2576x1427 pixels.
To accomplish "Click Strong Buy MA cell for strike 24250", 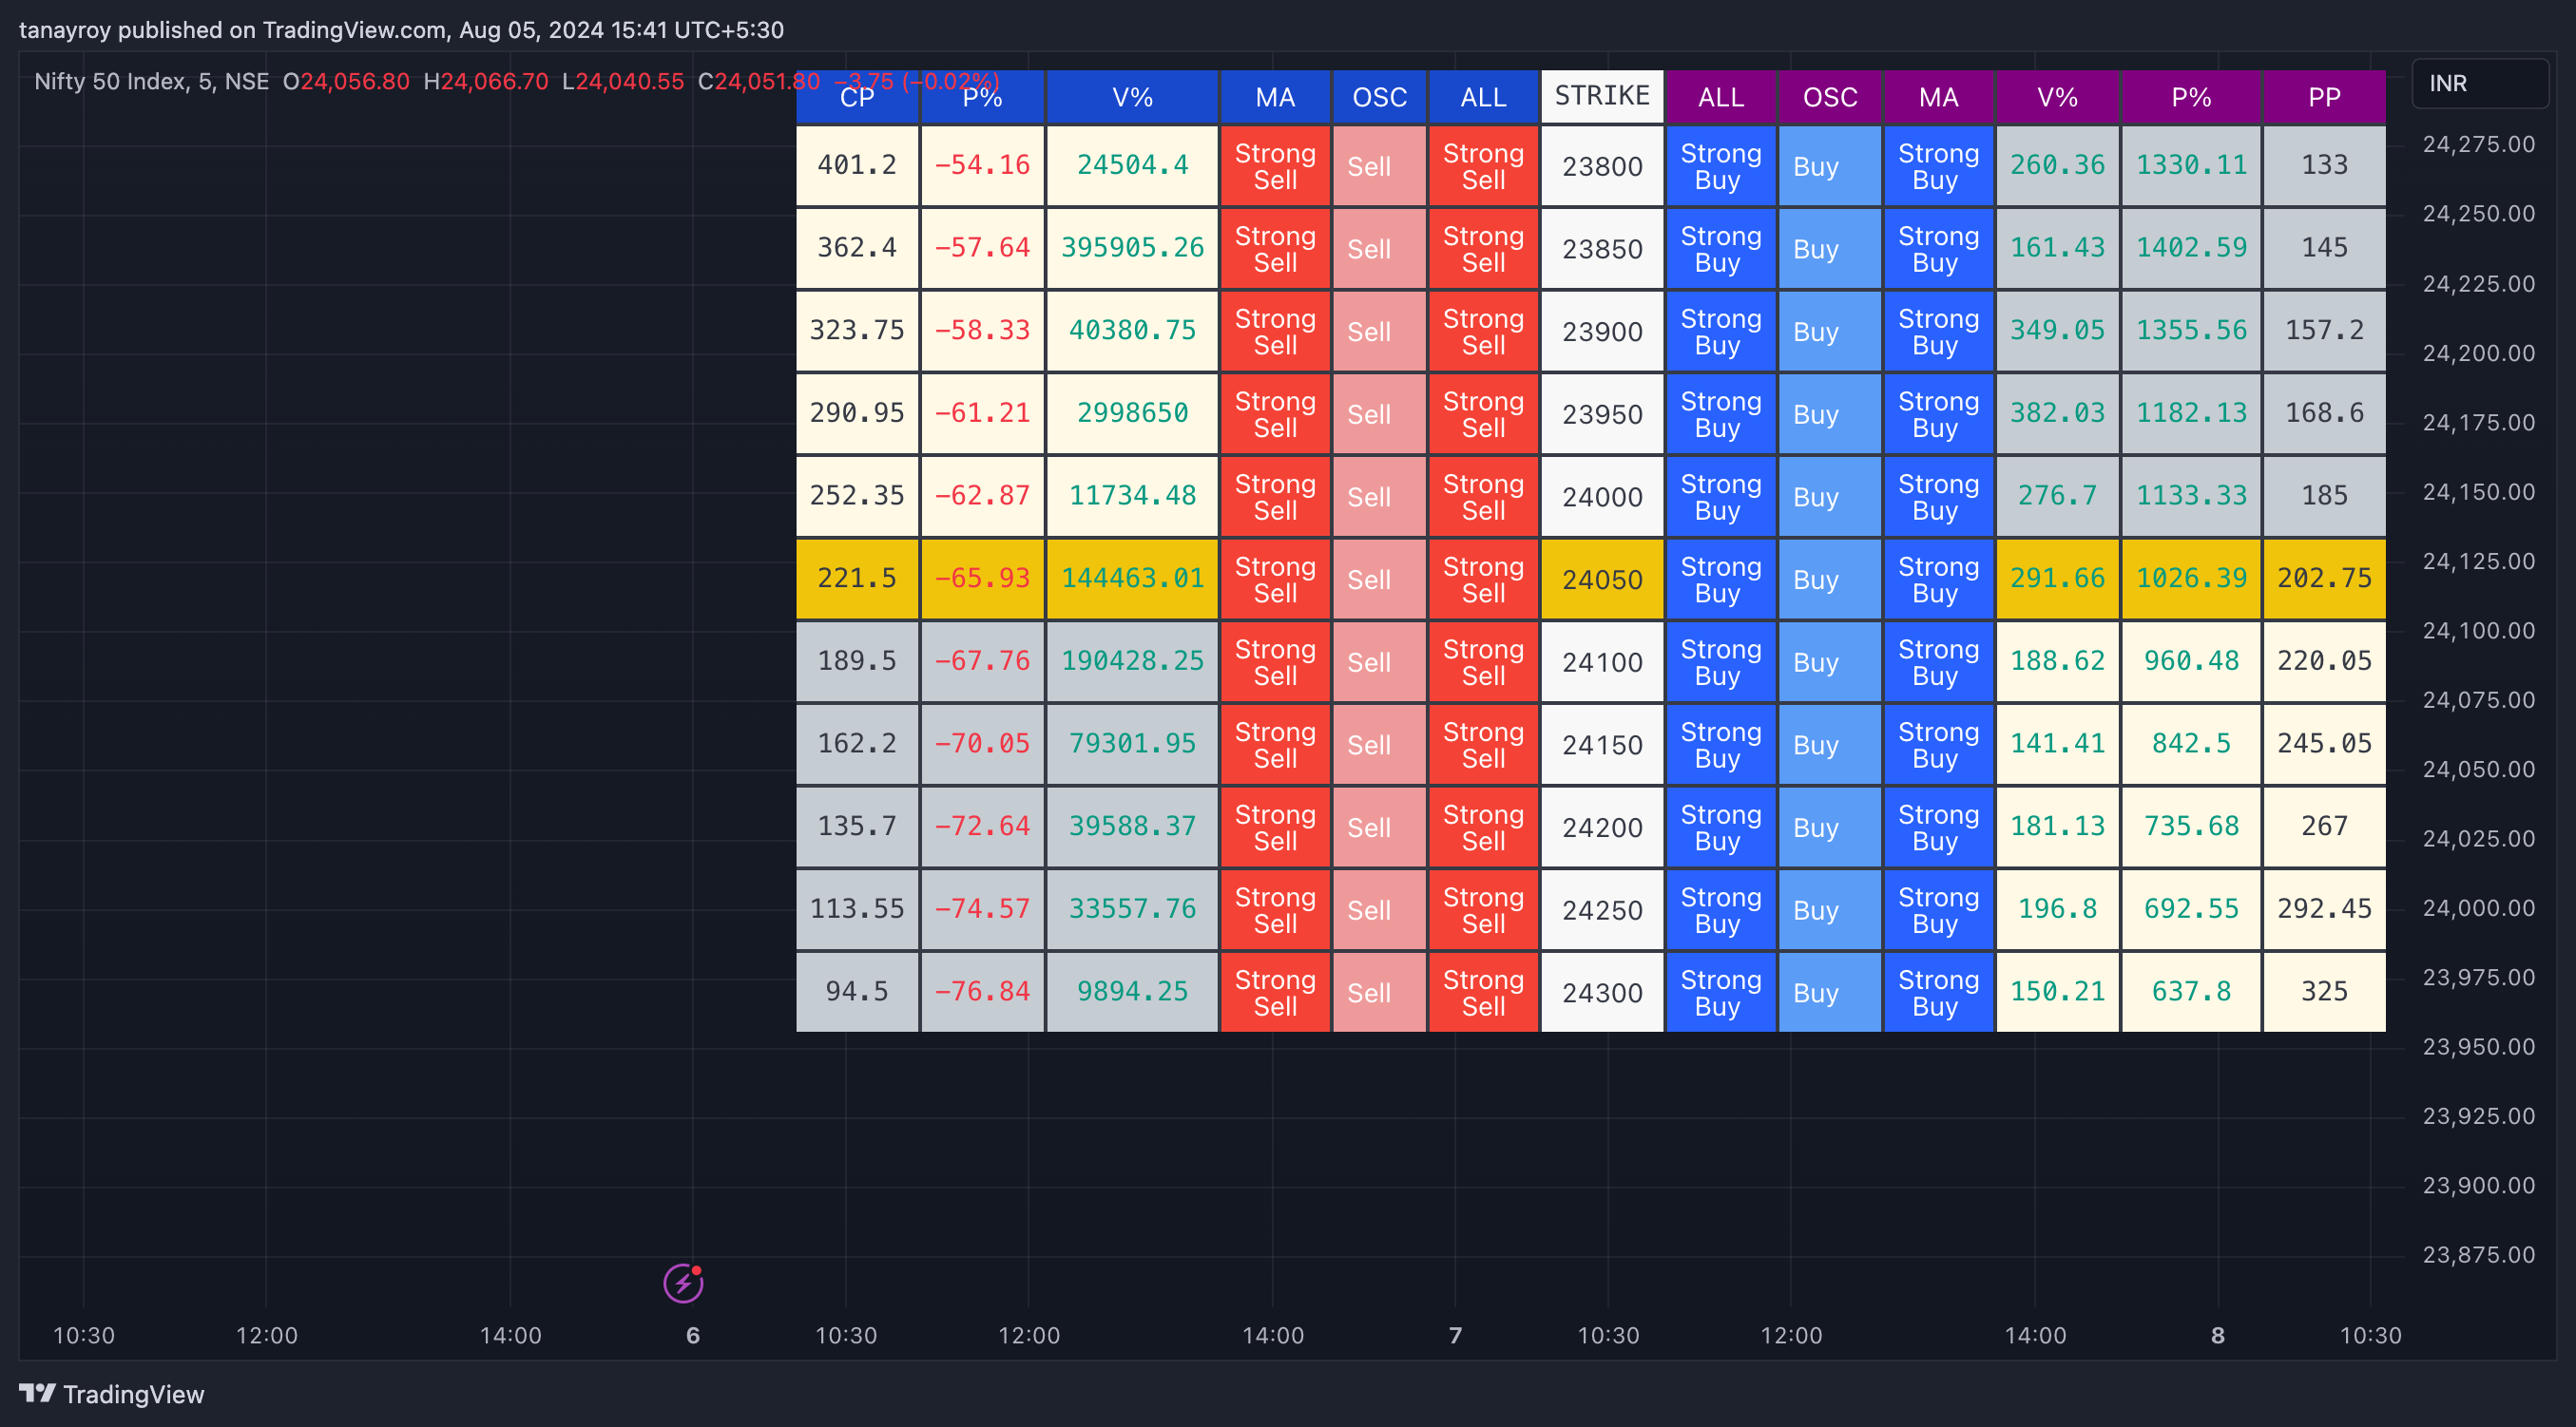I will [x=1938, y=909].
